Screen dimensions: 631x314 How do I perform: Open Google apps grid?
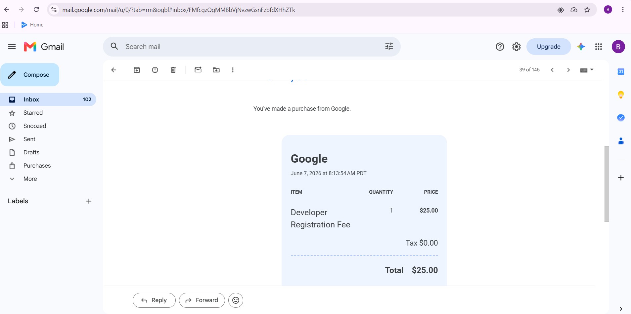599,47
